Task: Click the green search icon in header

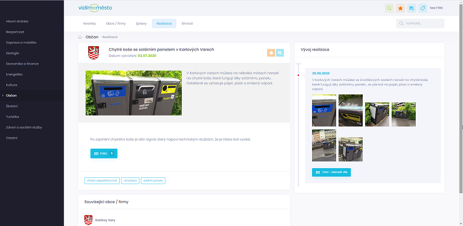Action: [389, 8]
